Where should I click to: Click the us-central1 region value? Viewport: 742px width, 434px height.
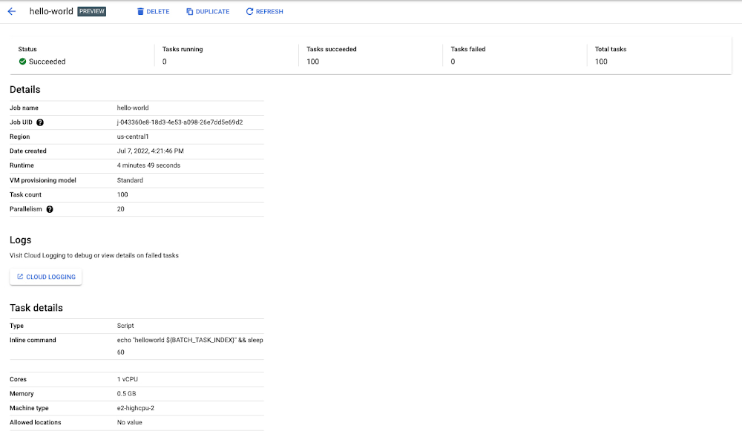[133, 137]
